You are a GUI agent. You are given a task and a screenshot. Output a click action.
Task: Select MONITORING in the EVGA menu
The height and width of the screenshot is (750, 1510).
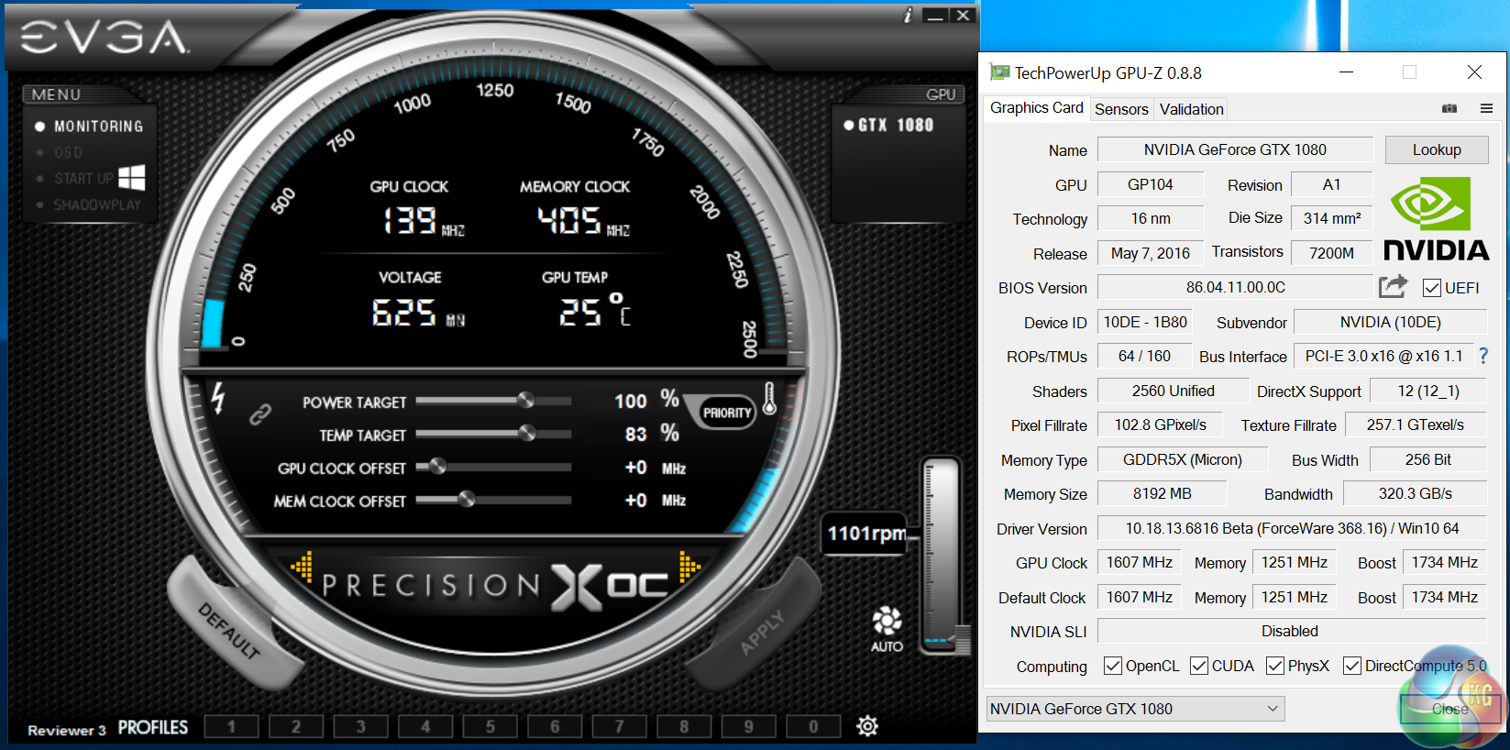click(x=98, y=127)
